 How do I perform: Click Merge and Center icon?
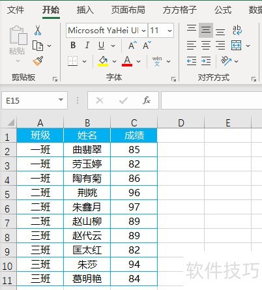pos(237,46)
